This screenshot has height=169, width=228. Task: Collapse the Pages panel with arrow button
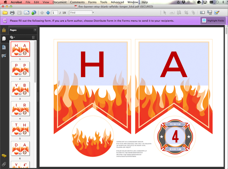click(x=35, y=30)
